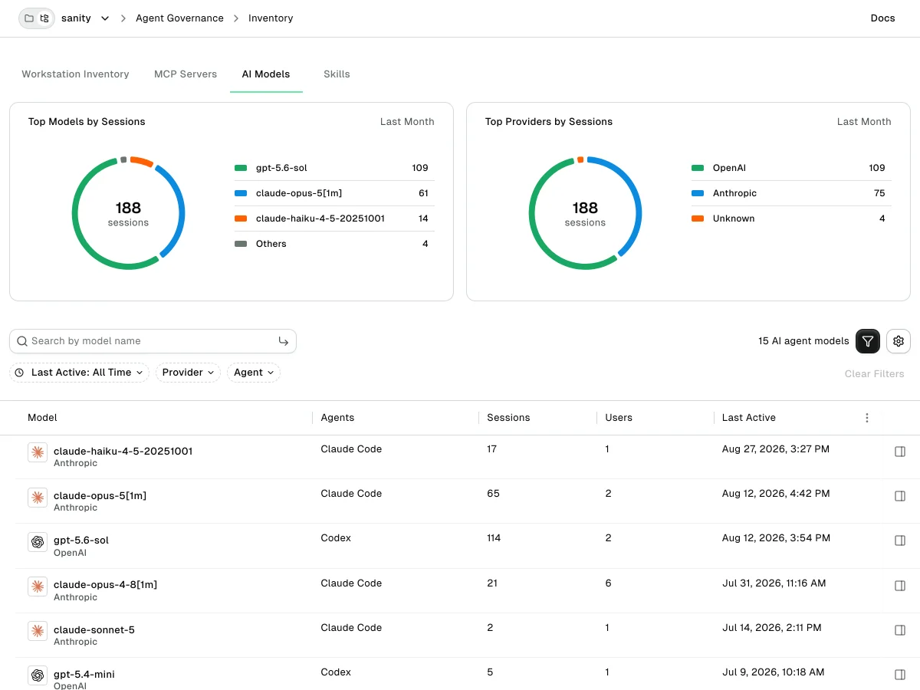Toggle the filter funnel button
The width and height of the screenshot is (920, 690).
pos(868,341)
